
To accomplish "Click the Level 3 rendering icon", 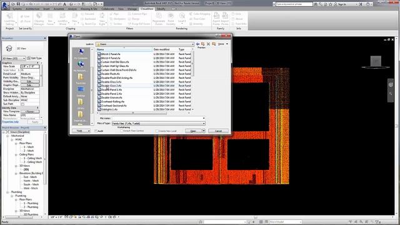I will point(182,19).
